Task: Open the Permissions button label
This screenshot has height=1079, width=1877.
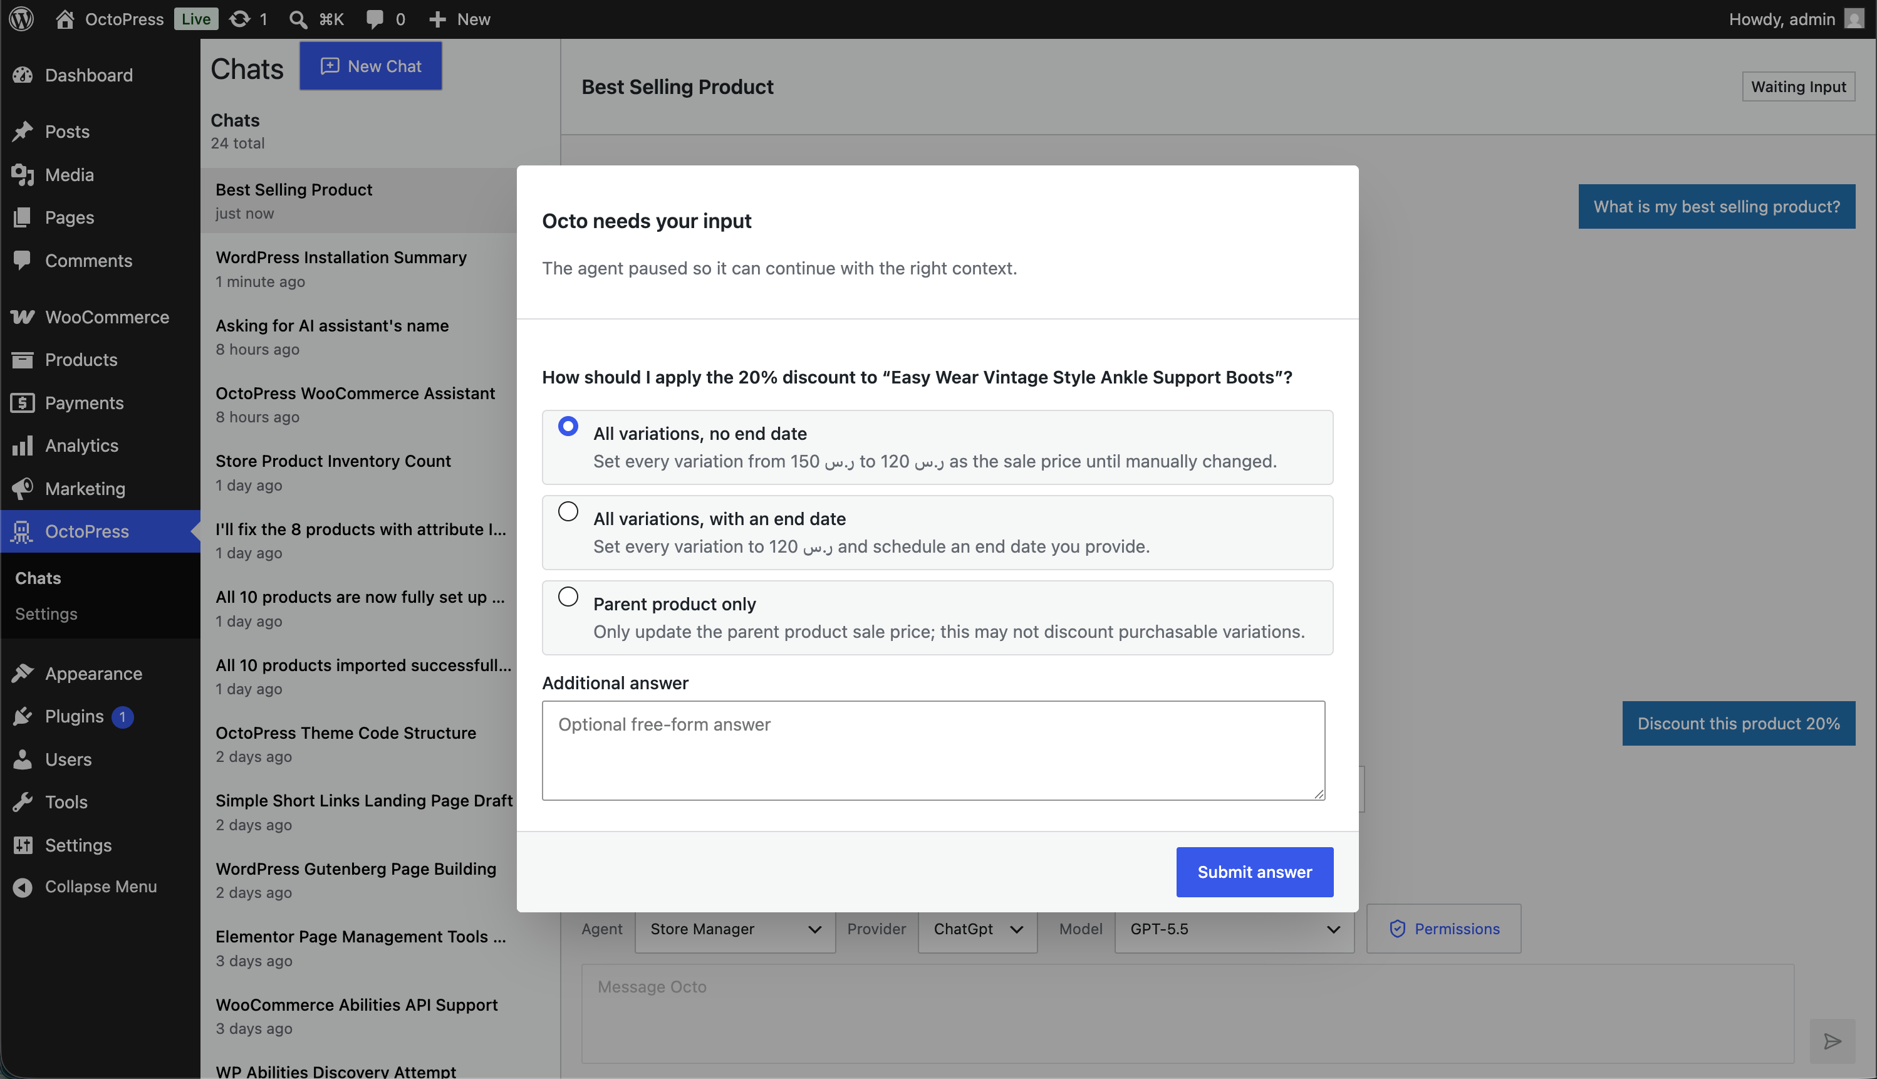Action: click(1456, 929)
